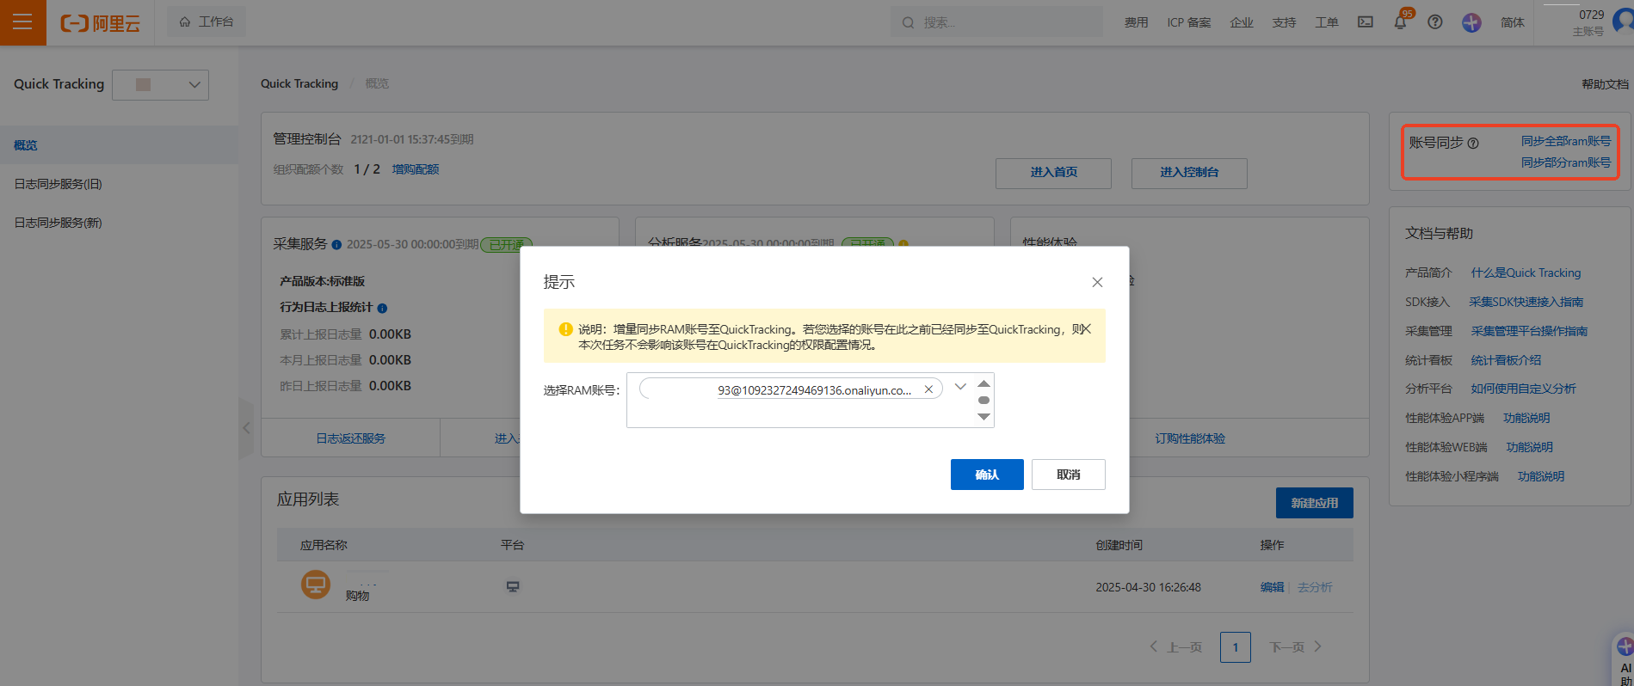Click the info icon beside 采集服务
The height and width of the screenshot is (686, 1634).
336,245
